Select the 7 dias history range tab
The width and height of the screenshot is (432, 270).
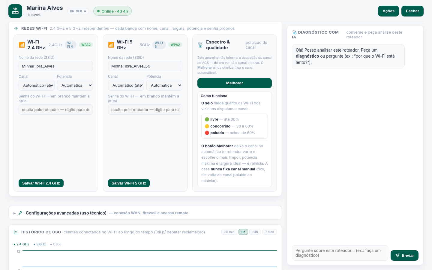pyautogui.click(x=269, y=232)
